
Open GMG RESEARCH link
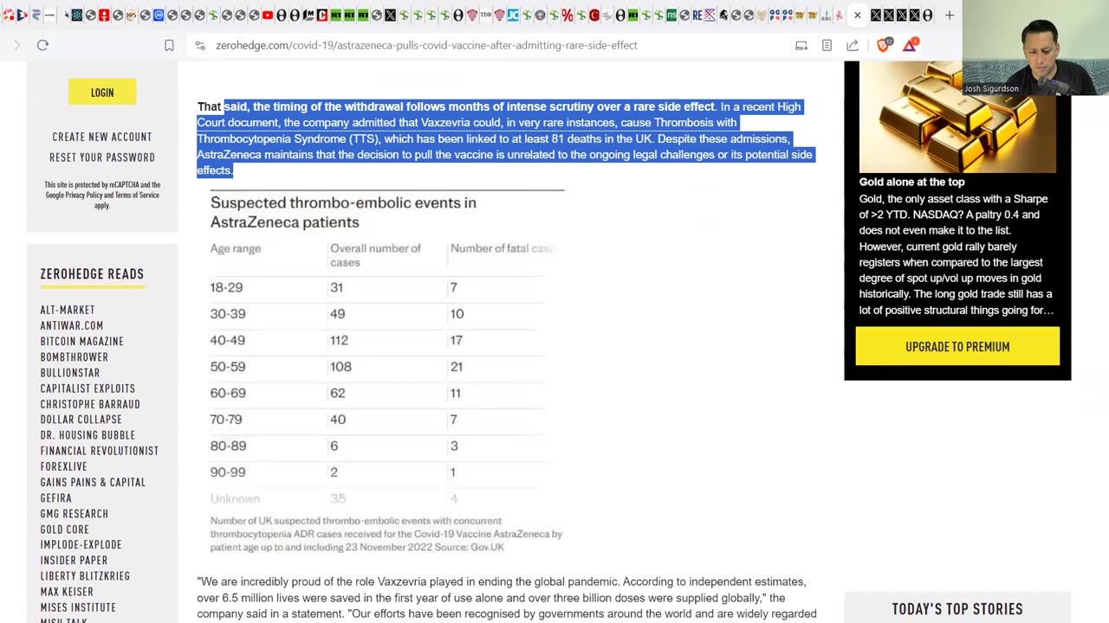point(75,513)
